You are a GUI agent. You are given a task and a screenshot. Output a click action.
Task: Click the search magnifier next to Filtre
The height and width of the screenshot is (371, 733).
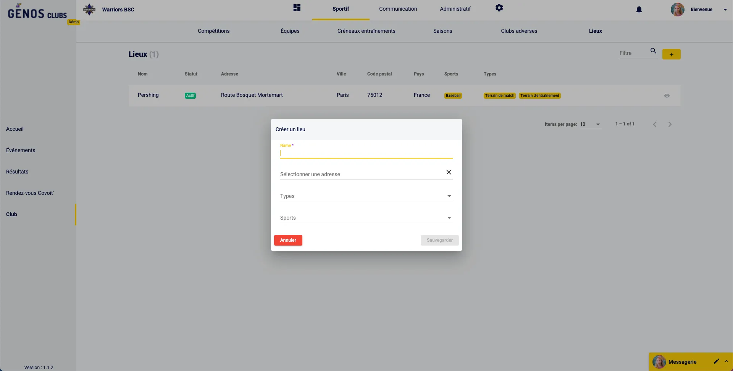(x=653, y=51)
